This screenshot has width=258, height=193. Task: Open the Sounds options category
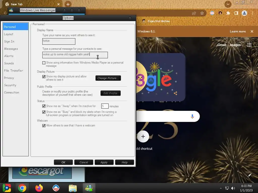[9, 63]
